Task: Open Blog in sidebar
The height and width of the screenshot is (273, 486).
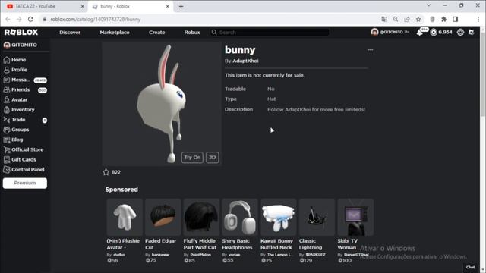Action: pos(17,140)
